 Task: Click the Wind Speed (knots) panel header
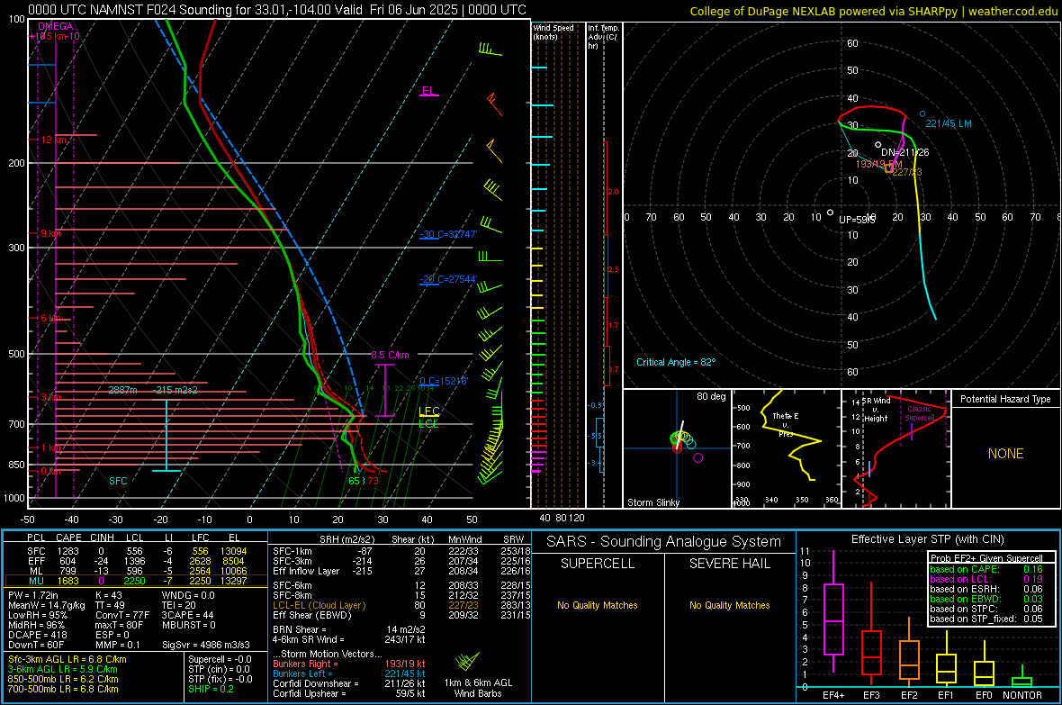(x=553, y=32)
